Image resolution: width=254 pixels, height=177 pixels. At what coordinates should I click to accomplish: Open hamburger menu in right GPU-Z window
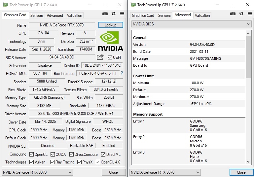point(250,14)
